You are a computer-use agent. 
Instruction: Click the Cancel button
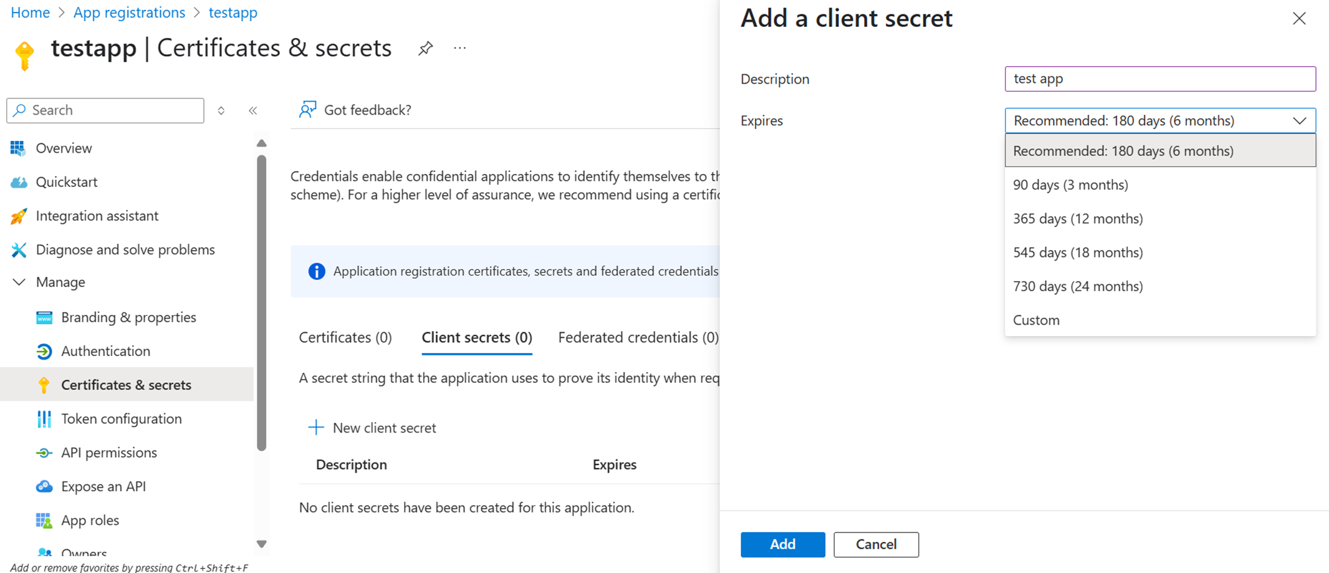click(x=876, y=544)
